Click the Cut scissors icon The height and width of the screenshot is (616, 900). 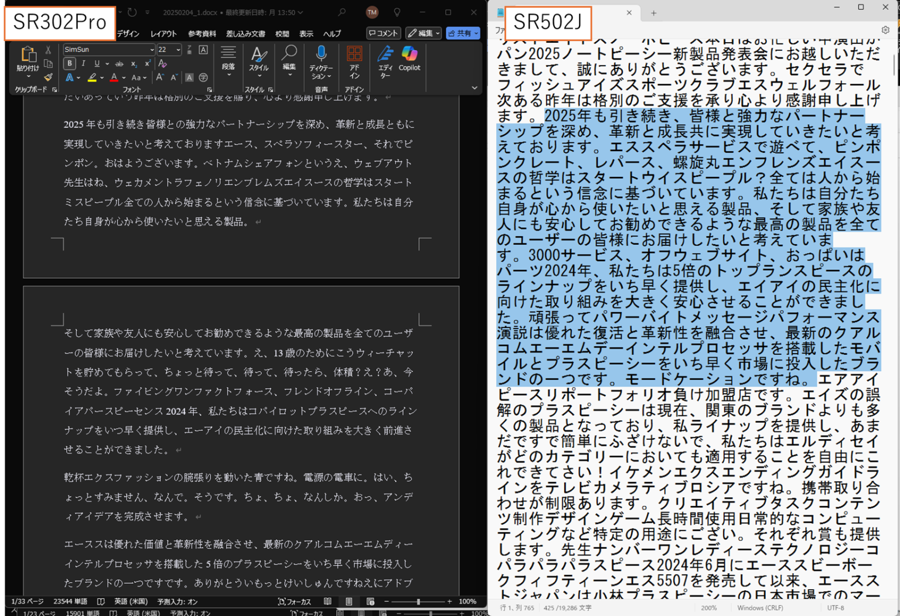48,50
